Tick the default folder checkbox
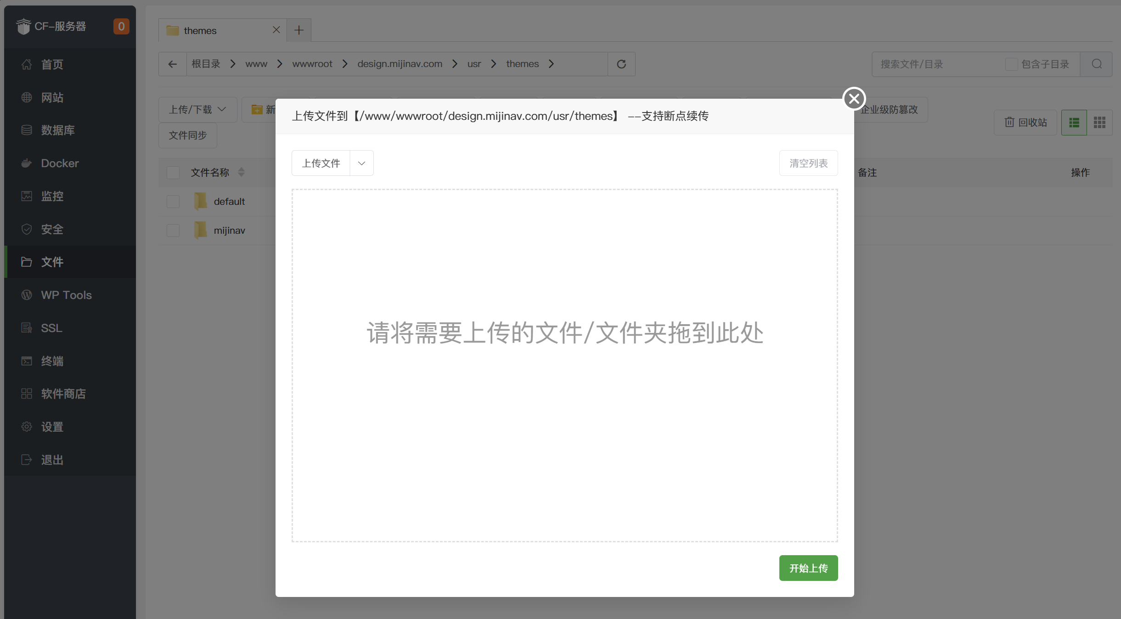 point(173,201)
